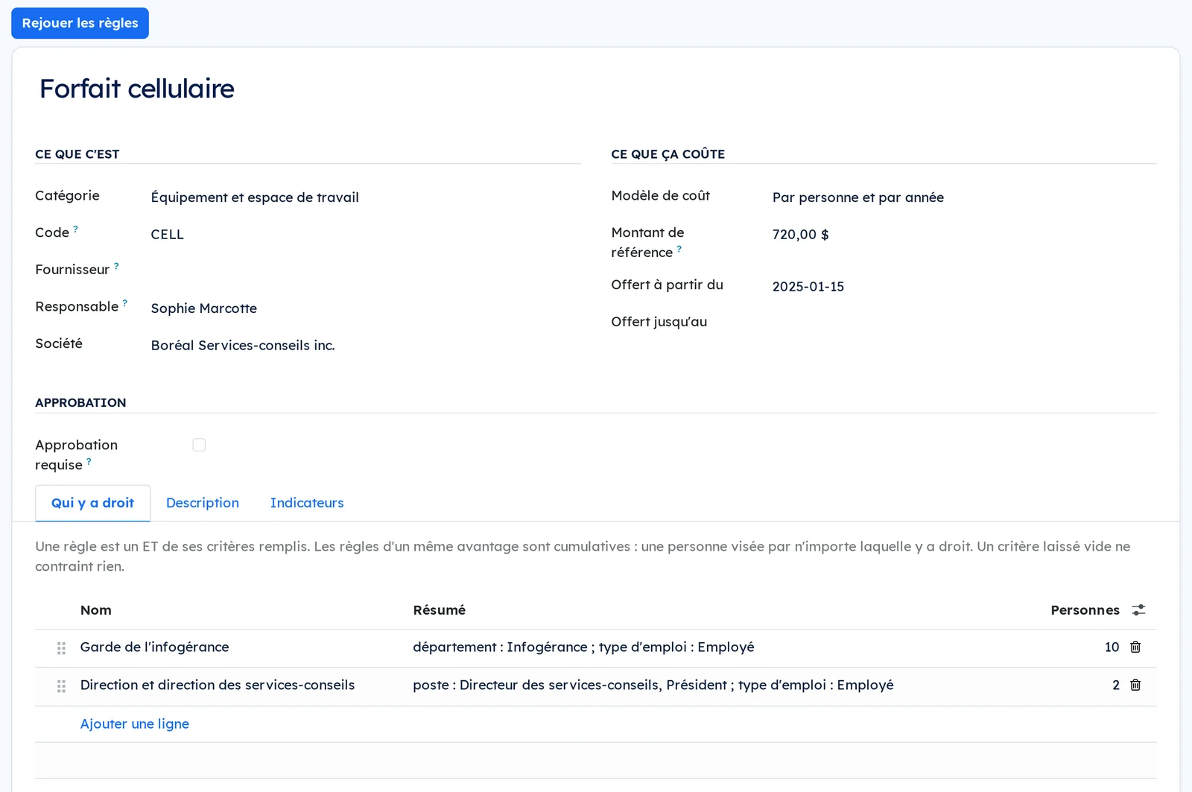The width and height of the screenshot is (1192, 792).
Task: Grab the drag handle for Direction et direction row
Action: 61,686
